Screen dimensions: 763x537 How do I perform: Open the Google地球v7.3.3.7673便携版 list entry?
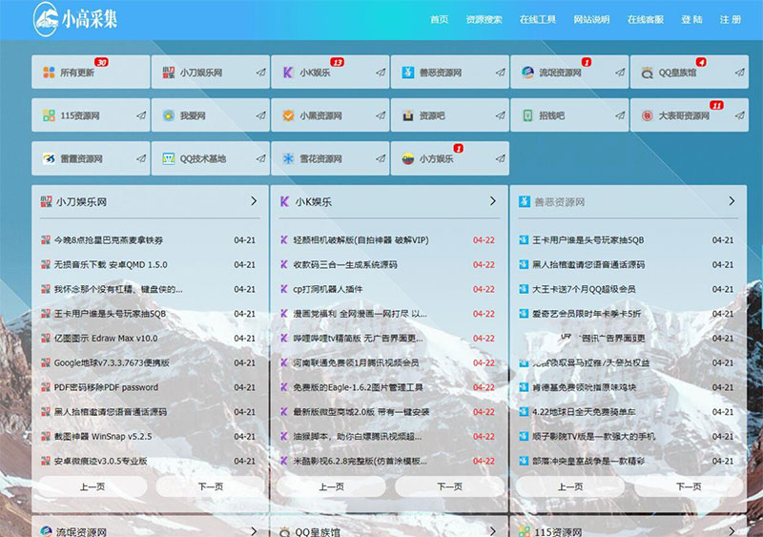(111, 362)
